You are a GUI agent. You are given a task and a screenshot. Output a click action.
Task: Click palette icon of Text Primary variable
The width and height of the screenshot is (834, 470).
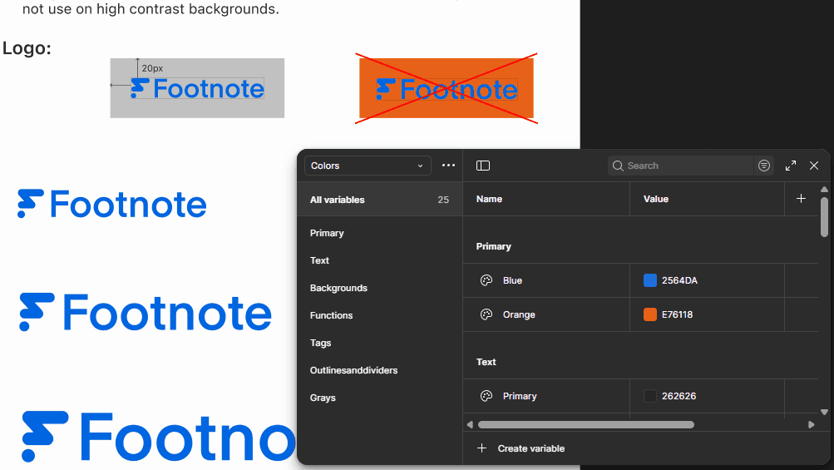(486, 396)
